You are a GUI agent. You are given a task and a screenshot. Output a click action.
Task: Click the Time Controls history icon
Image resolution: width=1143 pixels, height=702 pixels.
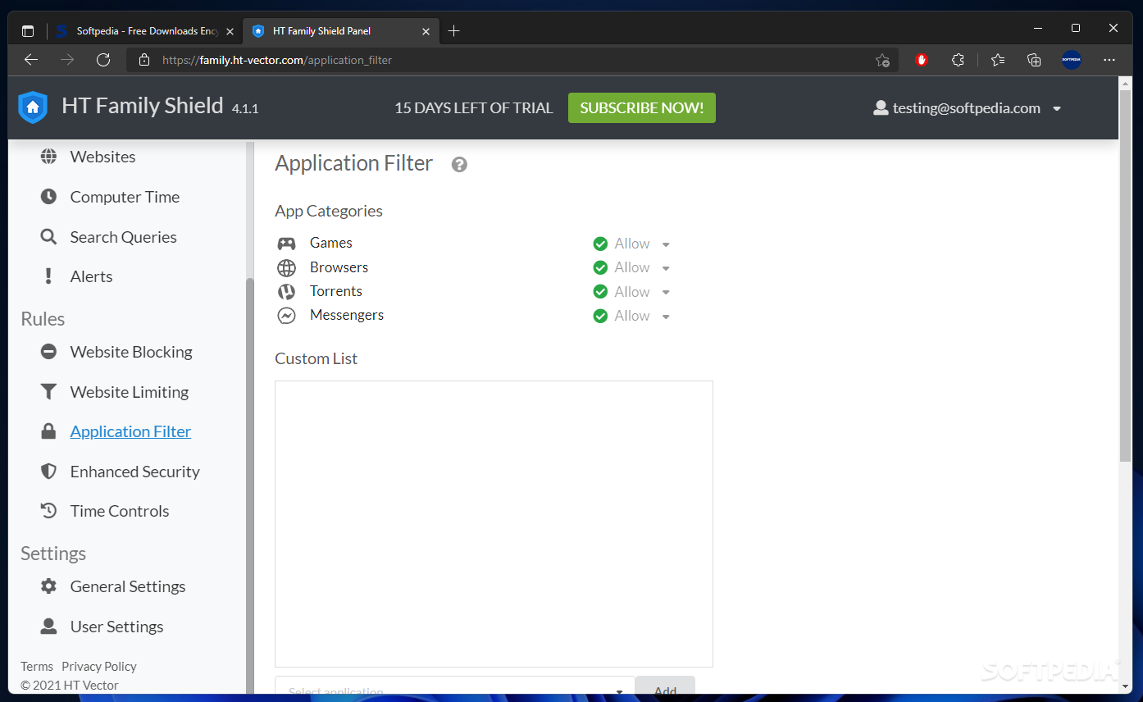click(x=49, y=511)
